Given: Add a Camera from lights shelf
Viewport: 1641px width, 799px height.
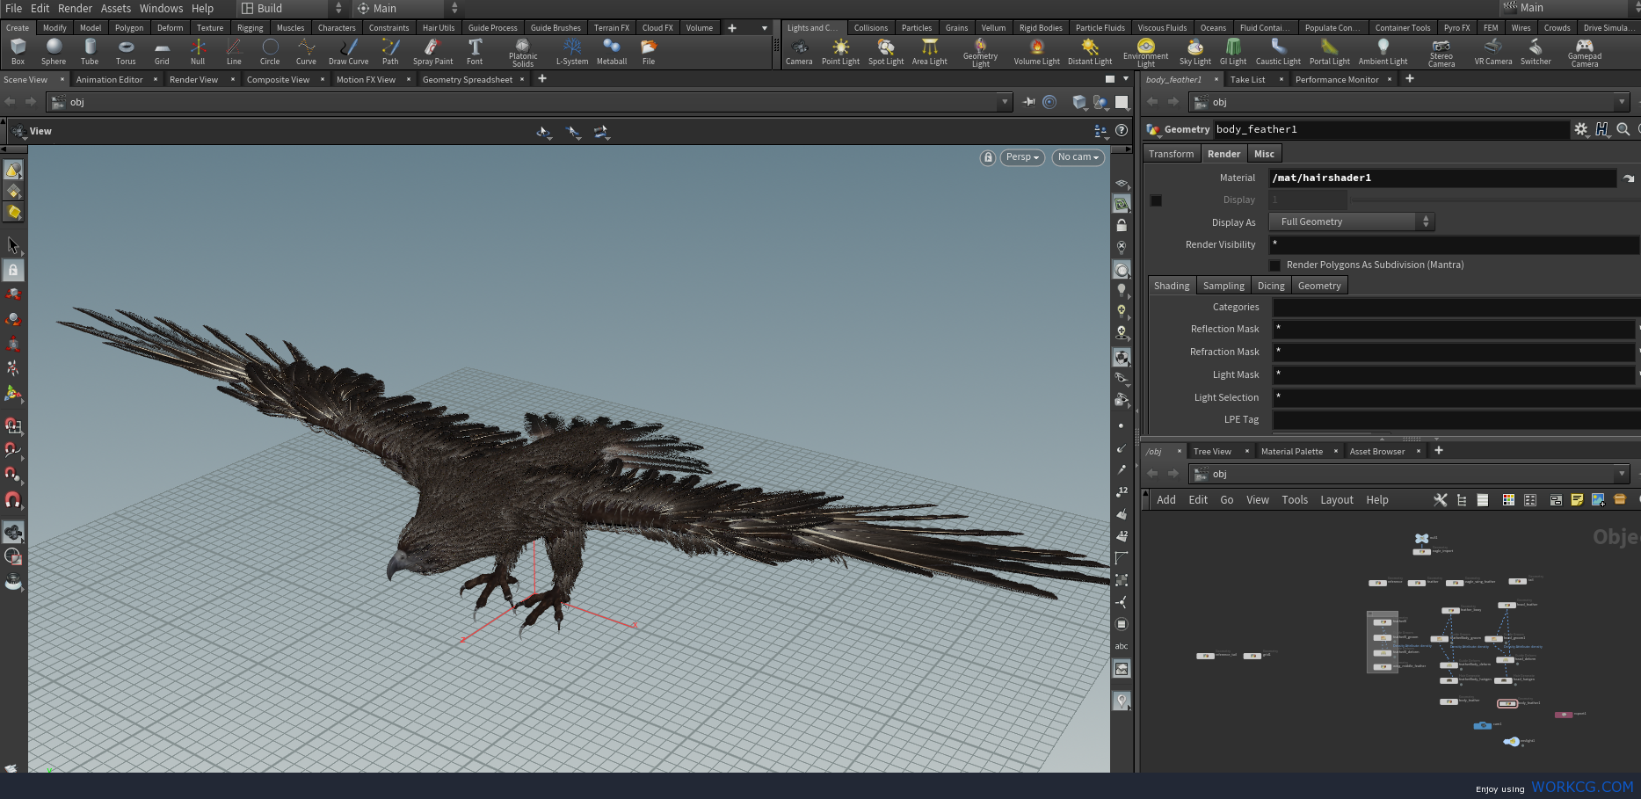Looking at the screenshot, I should pyautogui.click(x=799, y=52).
